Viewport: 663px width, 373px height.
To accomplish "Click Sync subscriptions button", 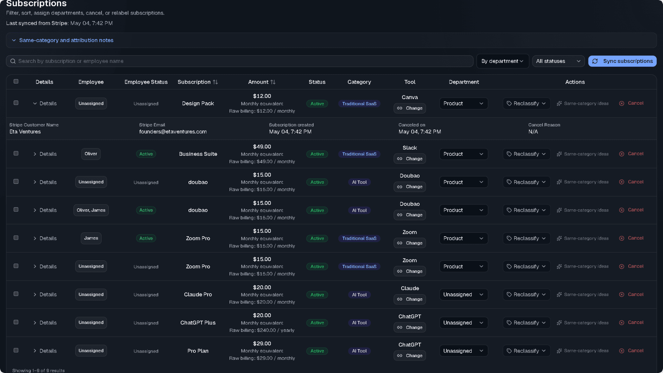I will point(622,61).
